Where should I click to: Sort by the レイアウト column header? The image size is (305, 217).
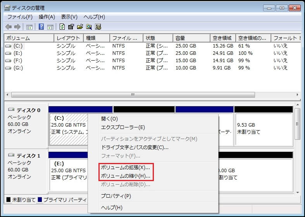point(69,38)
